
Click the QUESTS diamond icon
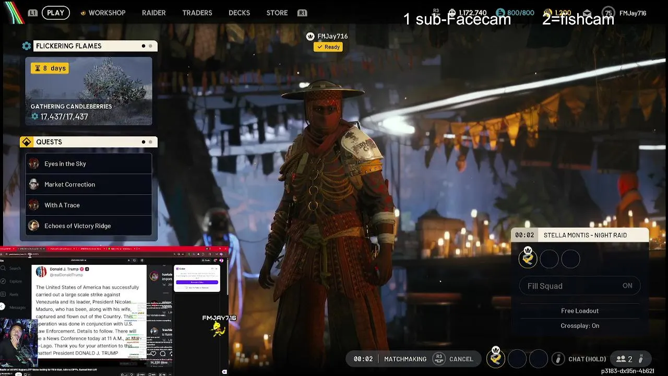[27, 142]
